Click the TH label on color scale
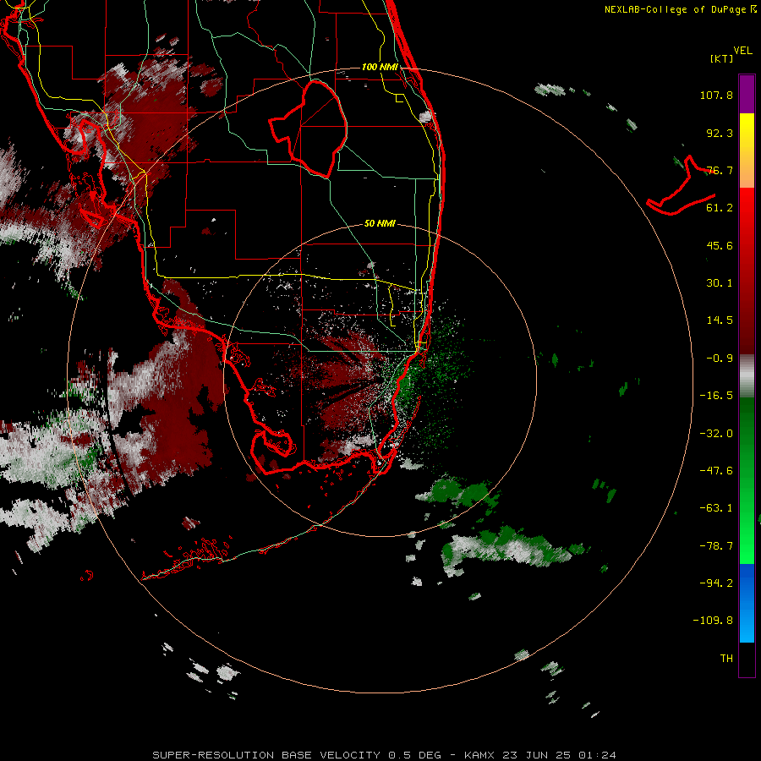The height and width of the screenshot is (761, 761). click(726, 658)
